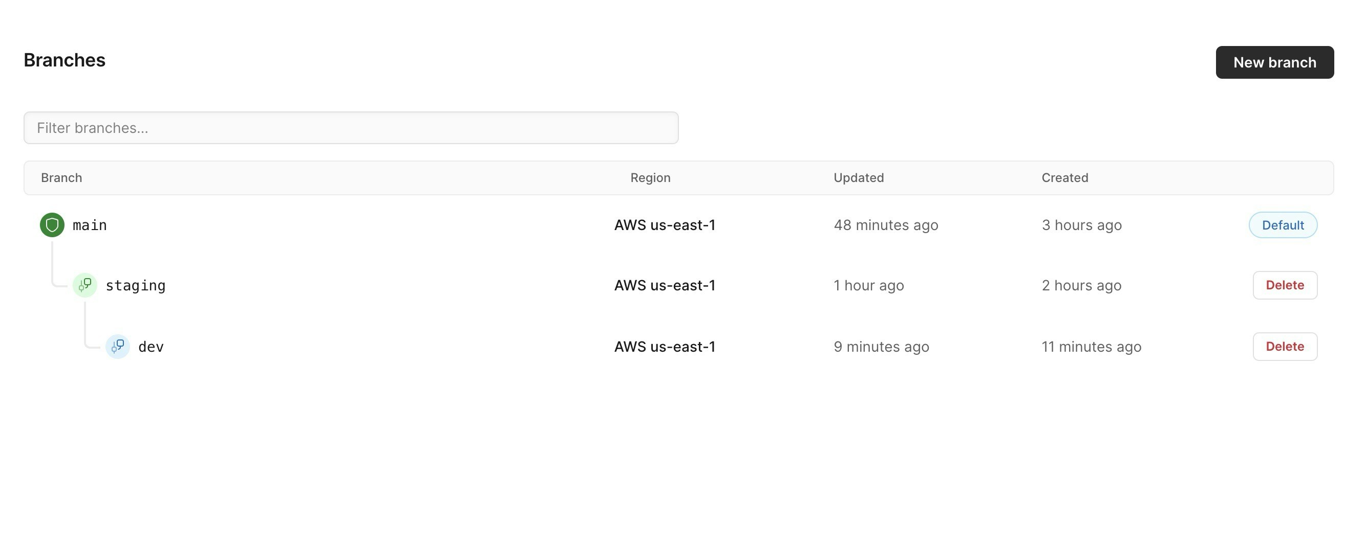Sort the table by Updated column
Viewport: 1365px width, 546px height.
859,177
